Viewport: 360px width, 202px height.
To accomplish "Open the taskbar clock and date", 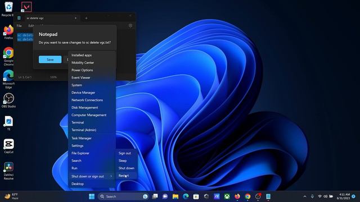I will pyautogui.click(x=343, y=196).
